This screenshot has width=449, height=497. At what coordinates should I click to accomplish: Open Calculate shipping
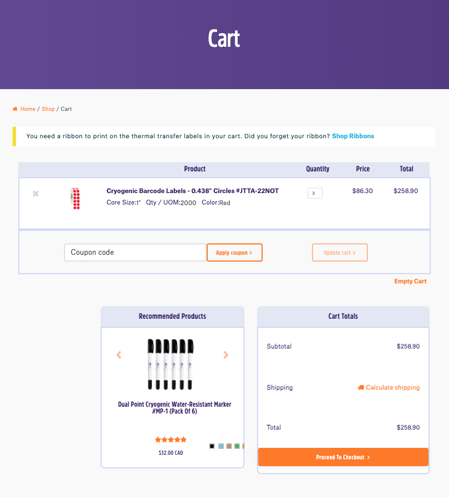coord(392,387)
